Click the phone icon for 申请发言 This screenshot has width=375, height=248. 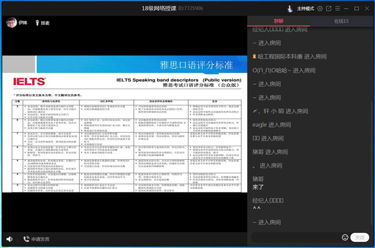pos(26,239)
